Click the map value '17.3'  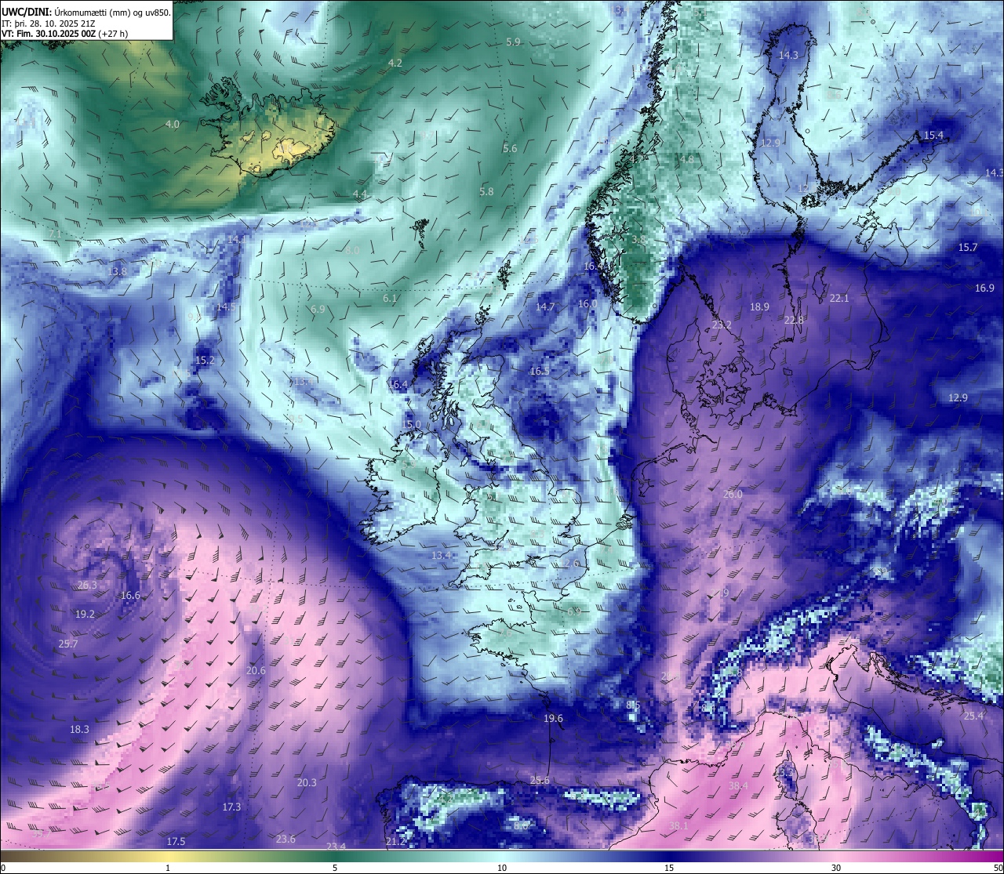tap(231, 807)
